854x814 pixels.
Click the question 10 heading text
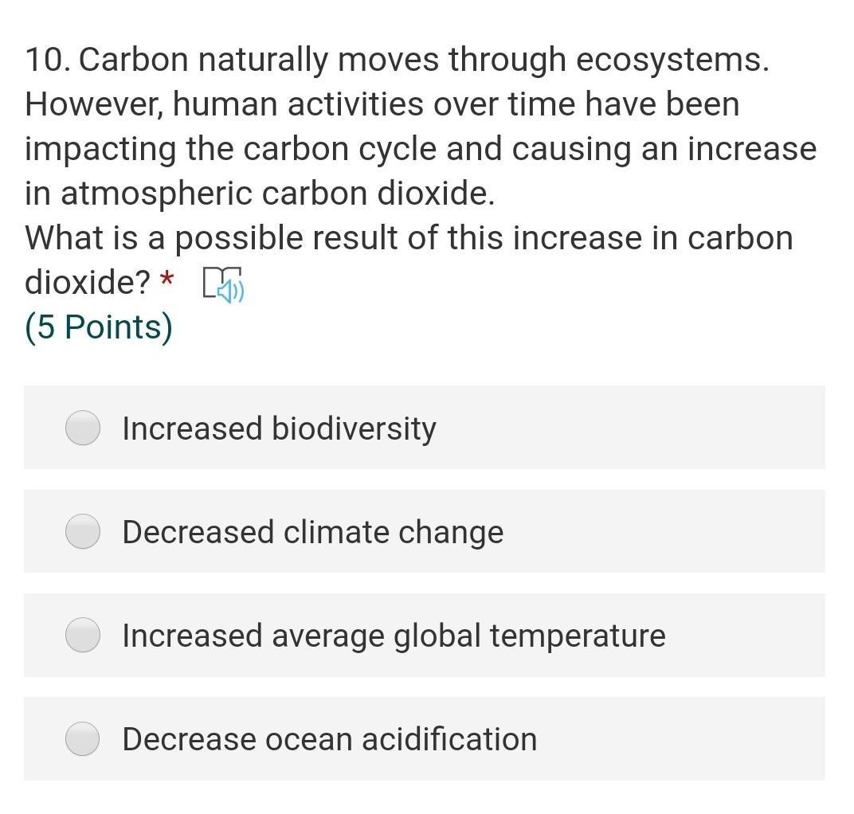click(x=421, y=170)
